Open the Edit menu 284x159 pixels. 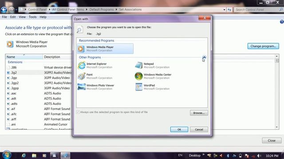tap(13, 17)
